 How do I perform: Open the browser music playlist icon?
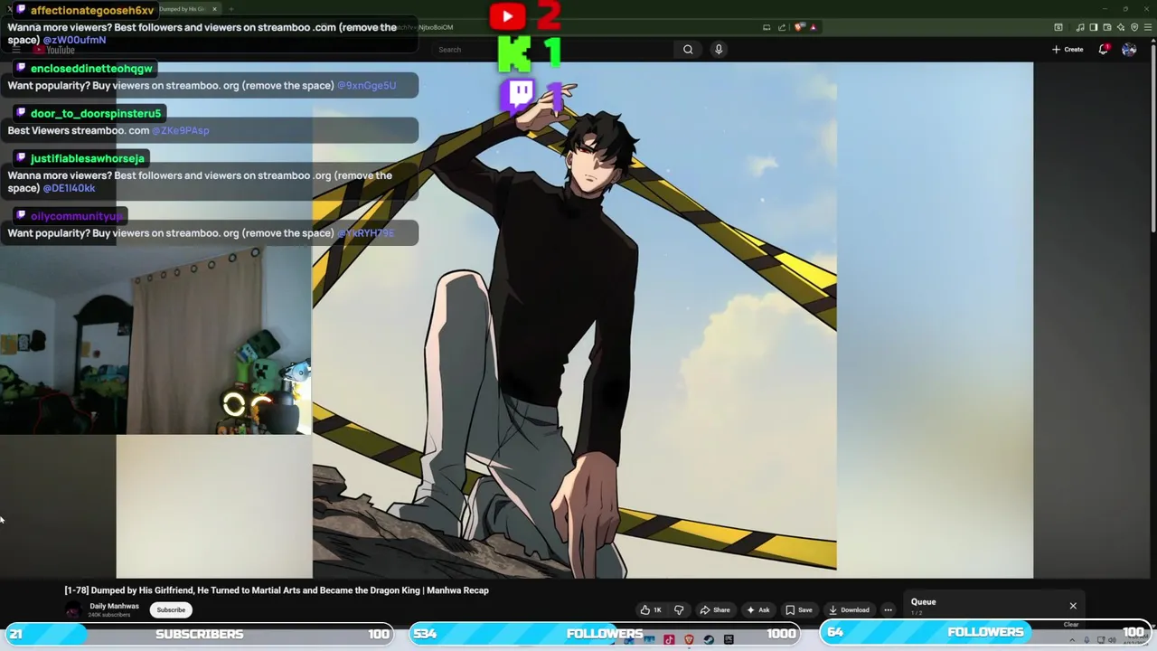[x=1080, y=27]
